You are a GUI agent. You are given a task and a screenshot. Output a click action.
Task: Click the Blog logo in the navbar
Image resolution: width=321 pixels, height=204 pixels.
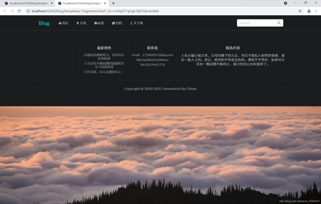click(44, 23)
